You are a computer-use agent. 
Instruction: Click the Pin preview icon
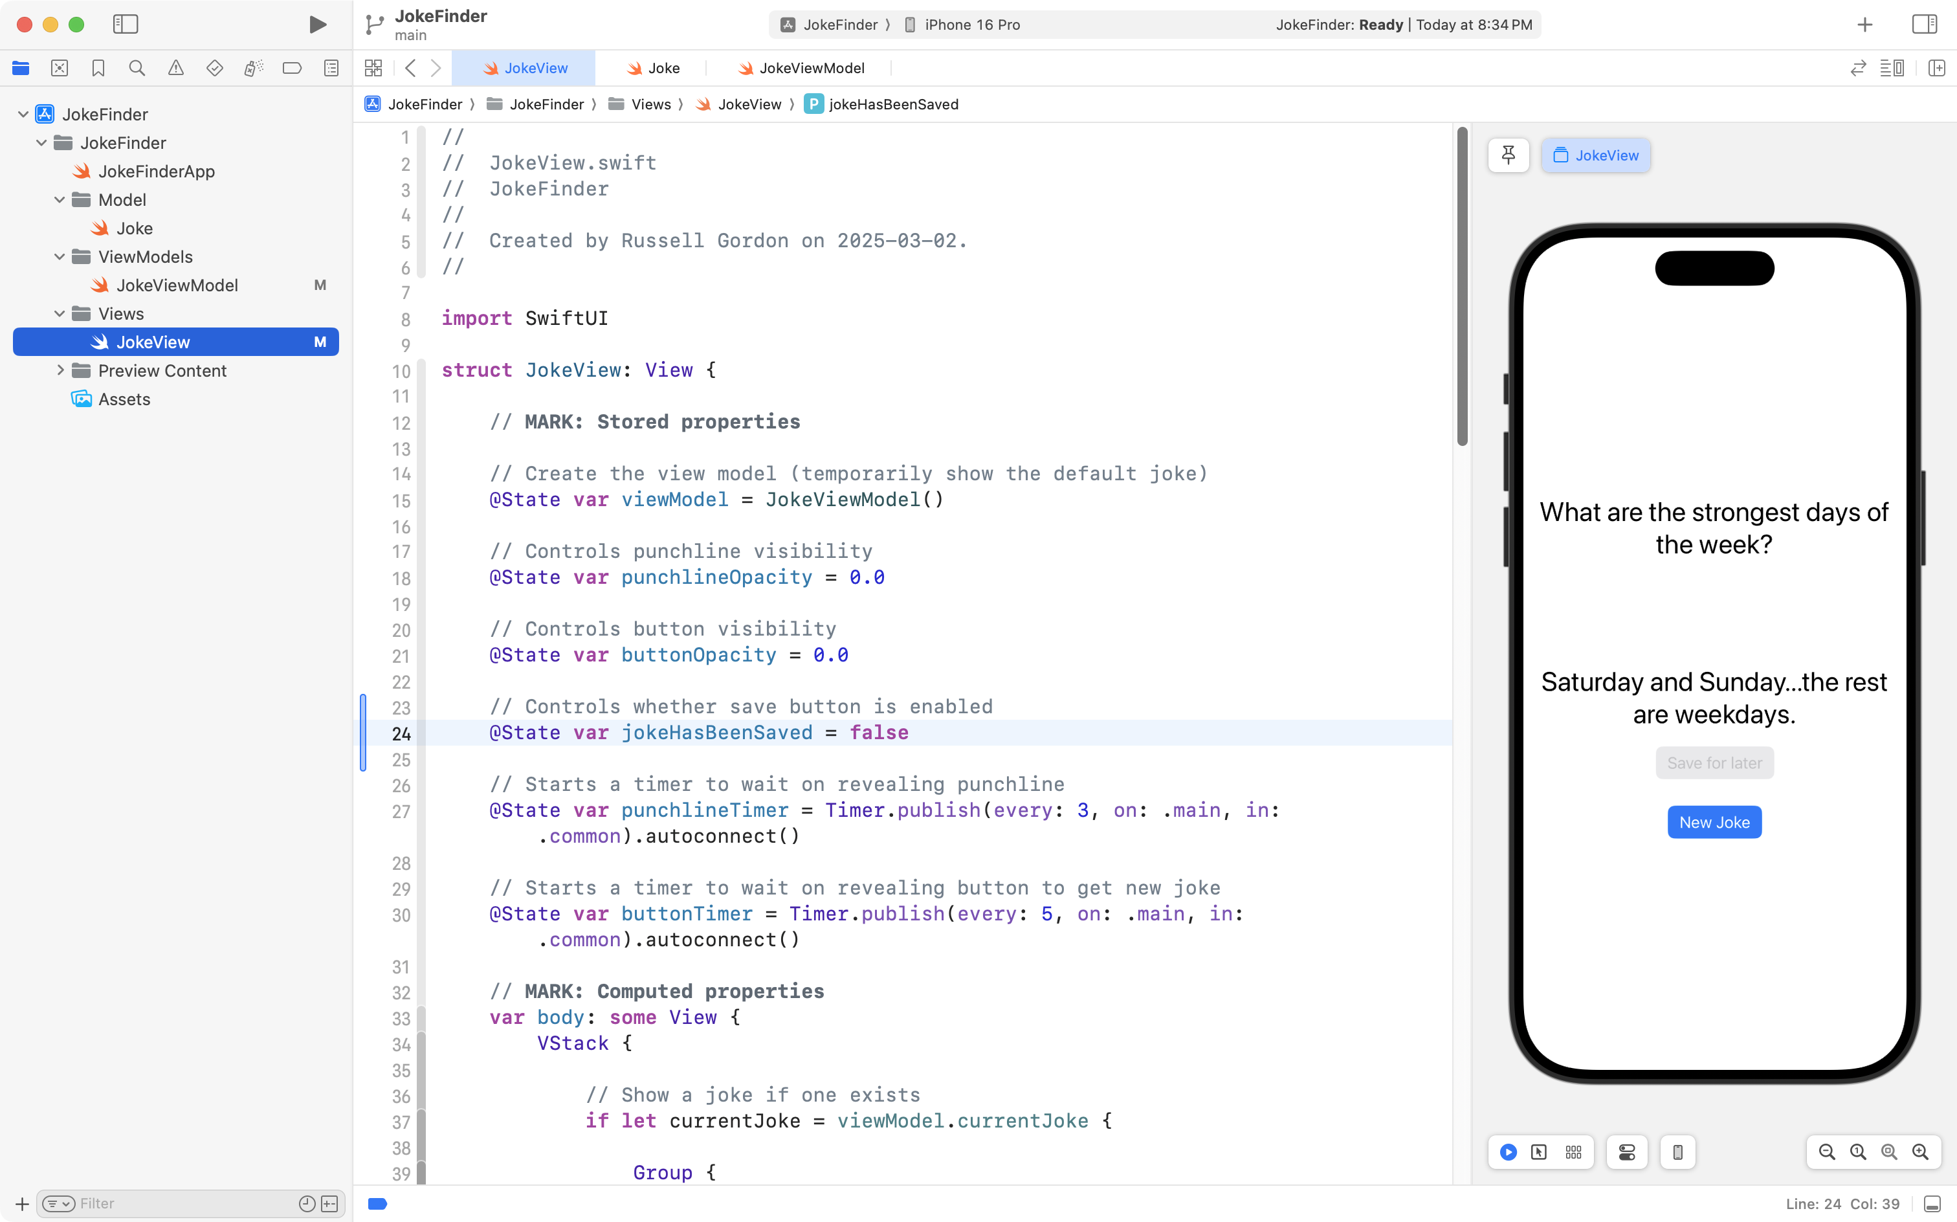pos(1508,155)
